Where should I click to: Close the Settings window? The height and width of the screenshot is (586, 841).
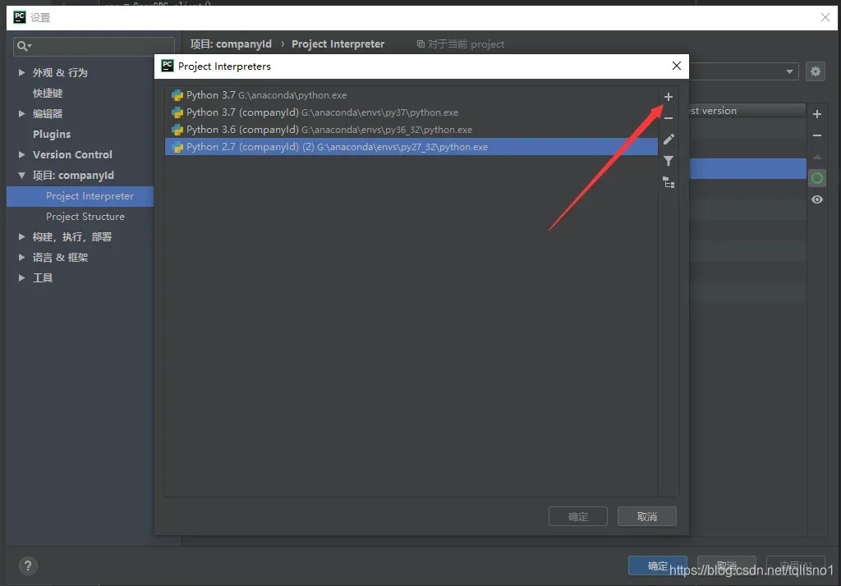coord(825,18)
